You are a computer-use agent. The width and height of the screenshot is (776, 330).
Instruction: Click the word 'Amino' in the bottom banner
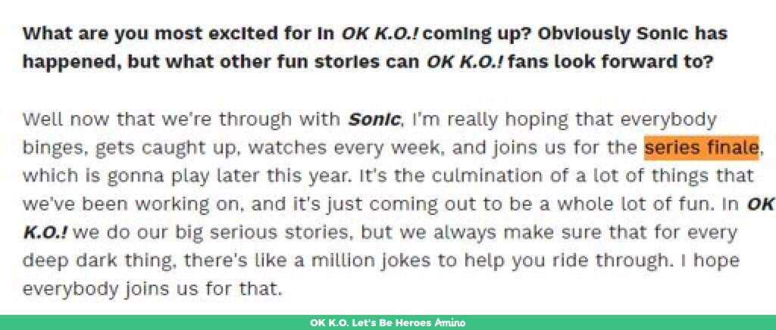coord(450,322)
